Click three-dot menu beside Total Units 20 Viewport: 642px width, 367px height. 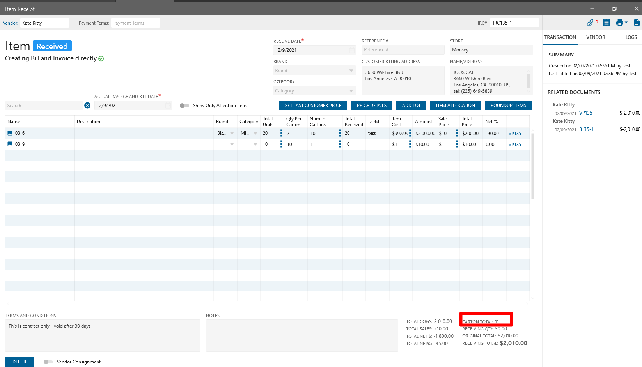pyautogui.click(x=281, y=133)
